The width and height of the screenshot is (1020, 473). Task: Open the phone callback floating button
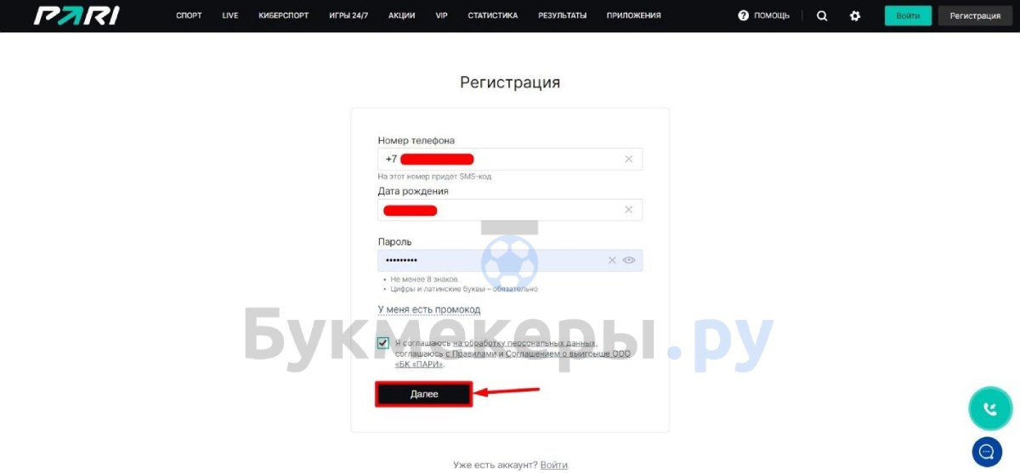point(990,408)
